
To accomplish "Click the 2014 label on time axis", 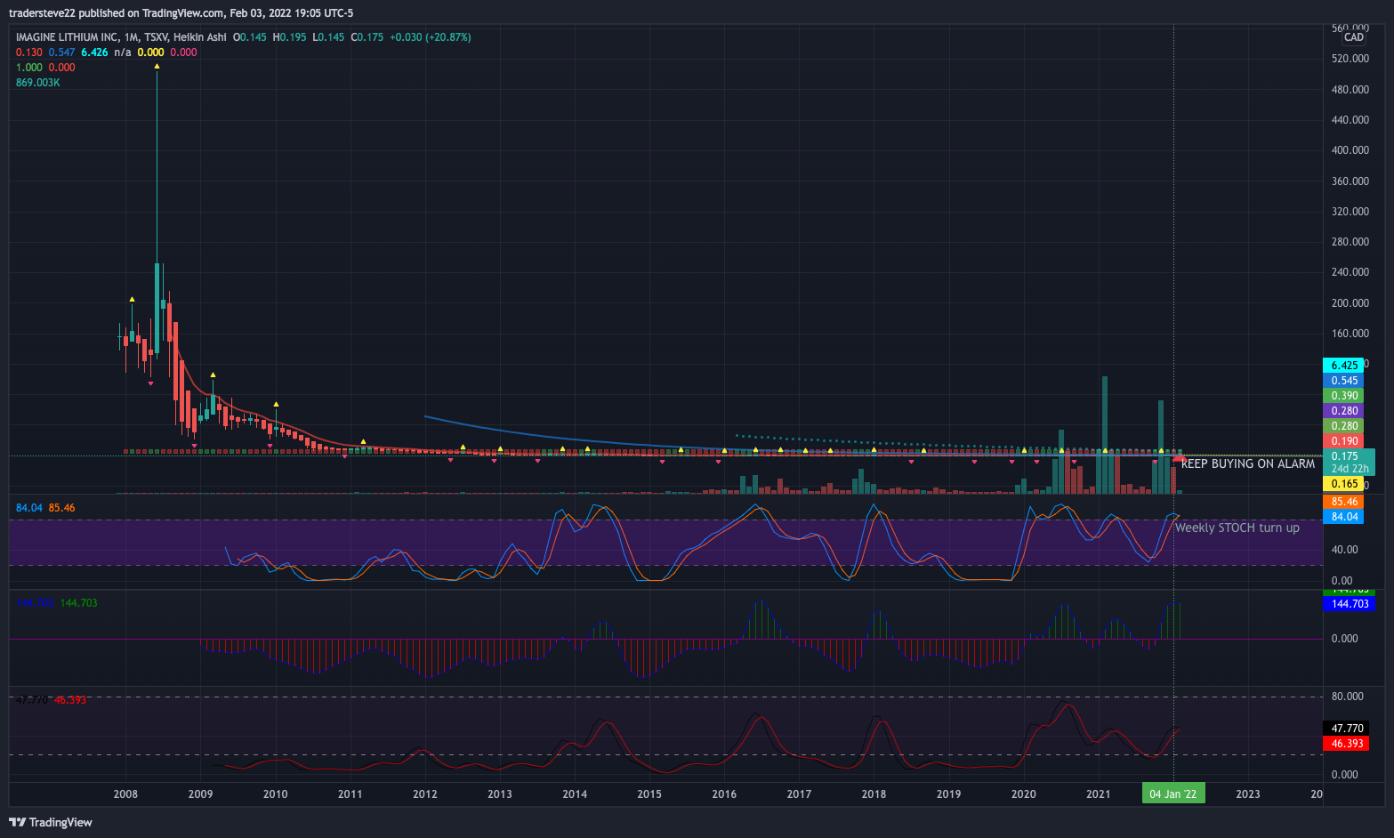I will 575,794.
